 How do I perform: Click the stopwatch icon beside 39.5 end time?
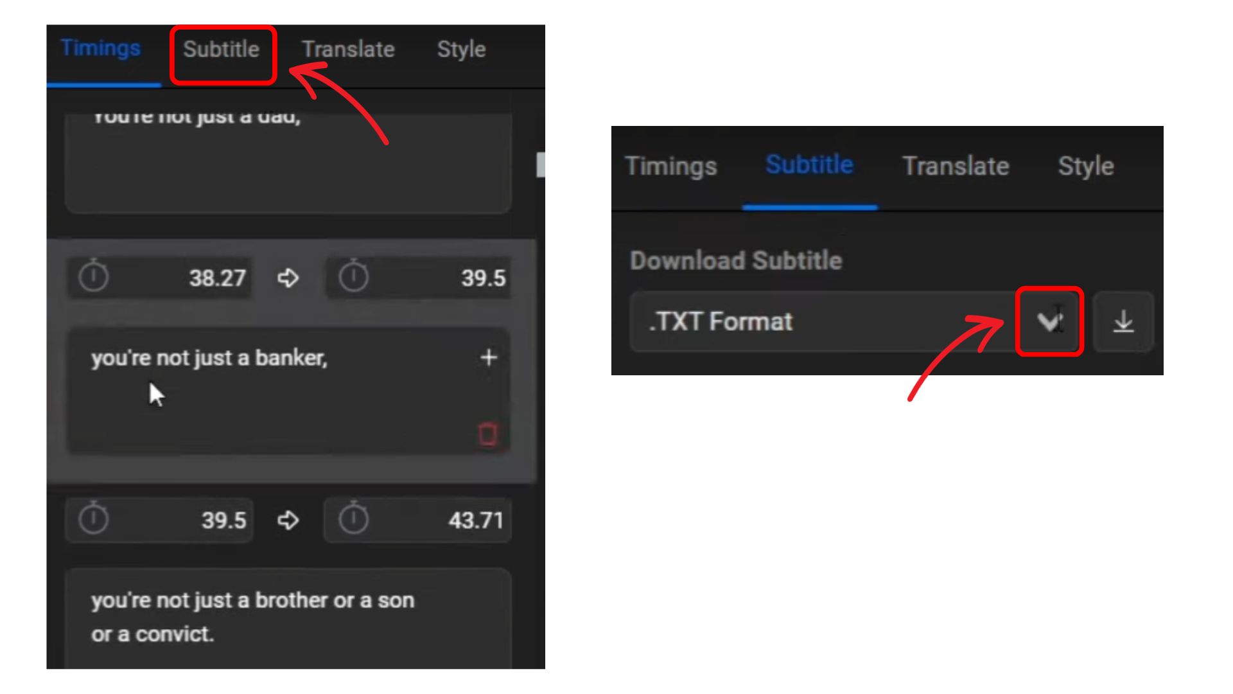tap(354, 277)
